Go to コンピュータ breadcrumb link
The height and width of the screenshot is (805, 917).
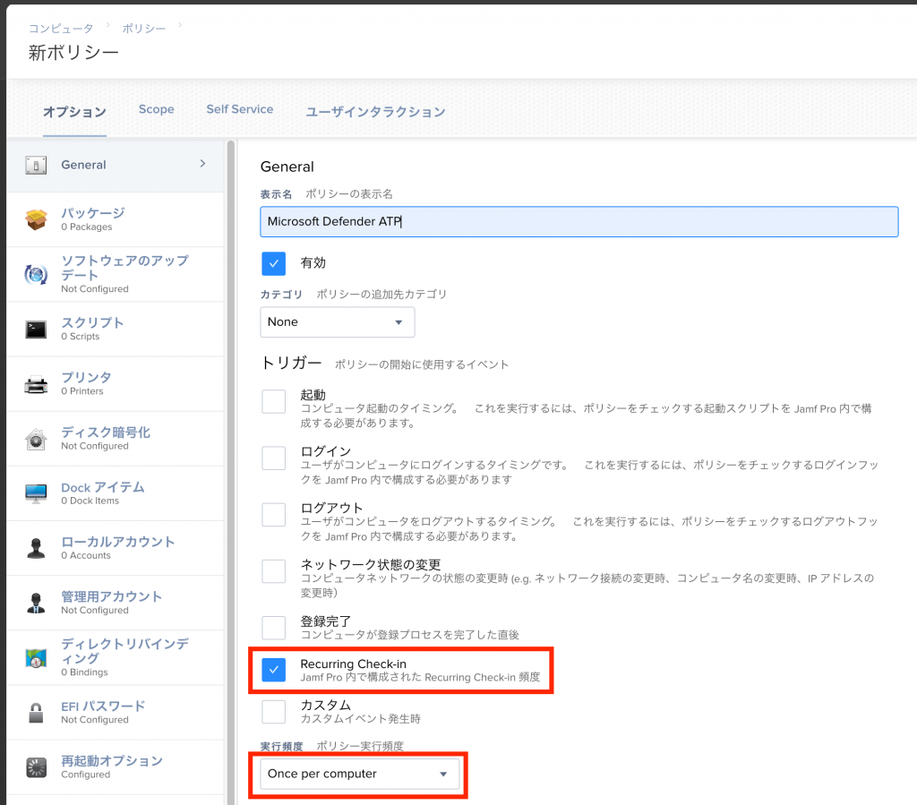61,28
